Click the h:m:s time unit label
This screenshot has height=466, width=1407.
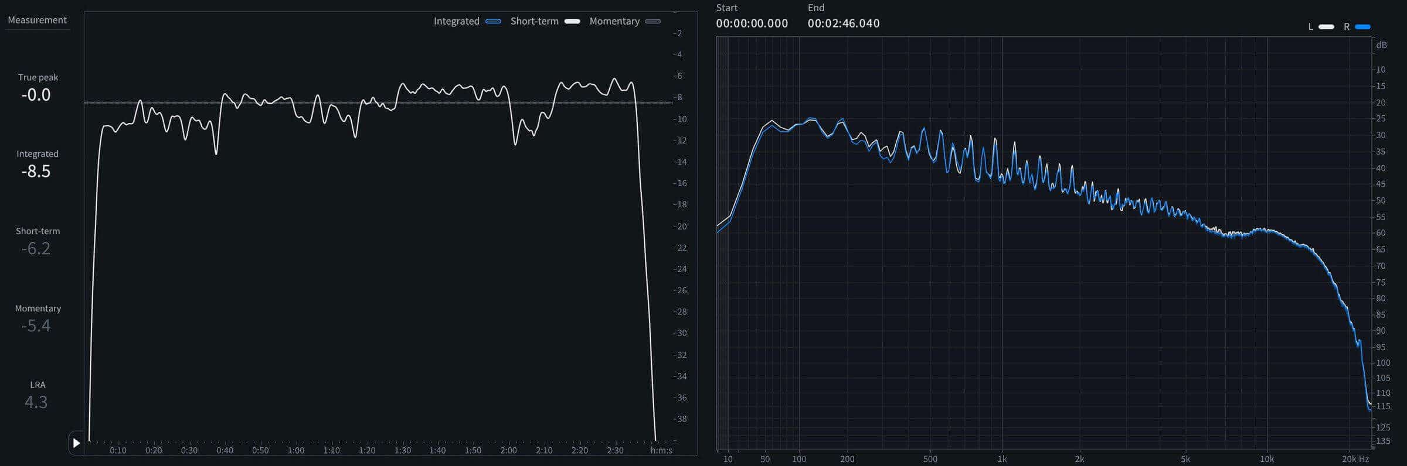(x=661, y=451)
